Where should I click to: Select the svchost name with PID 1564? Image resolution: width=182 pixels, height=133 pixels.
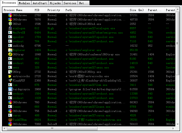(x=18, y=94)
